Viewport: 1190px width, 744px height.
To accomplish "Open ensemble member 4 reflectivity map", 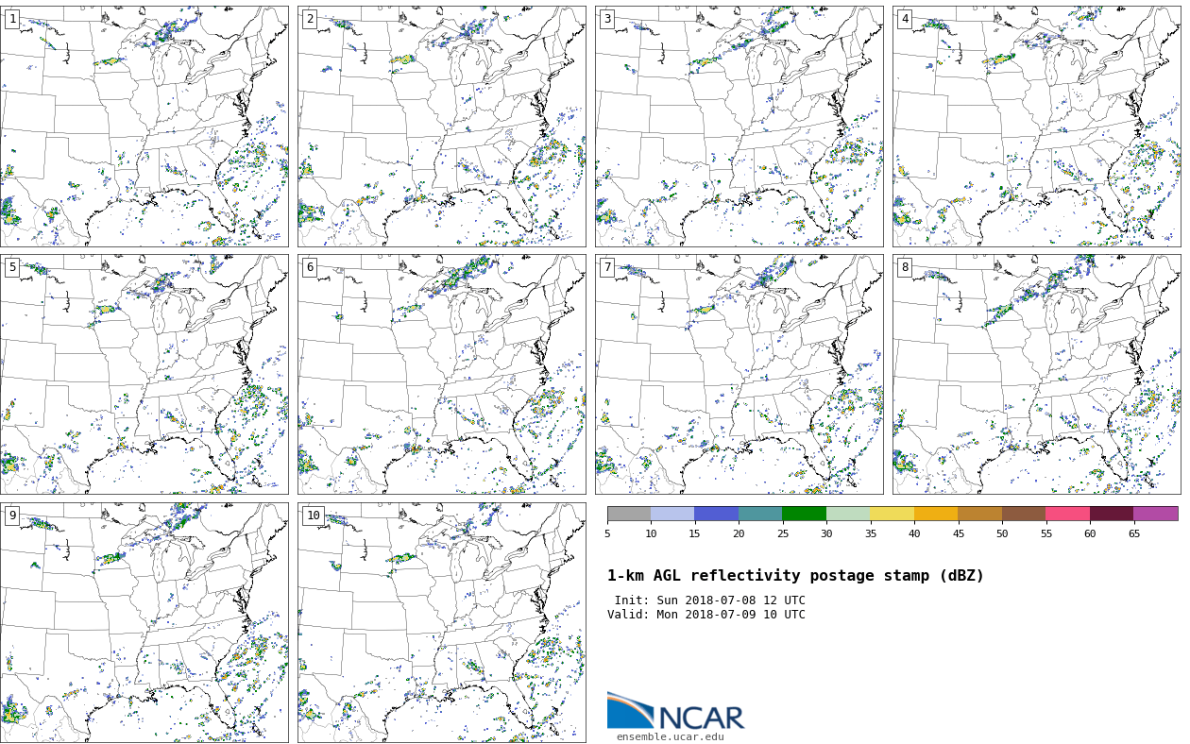I will point(1036,127).
